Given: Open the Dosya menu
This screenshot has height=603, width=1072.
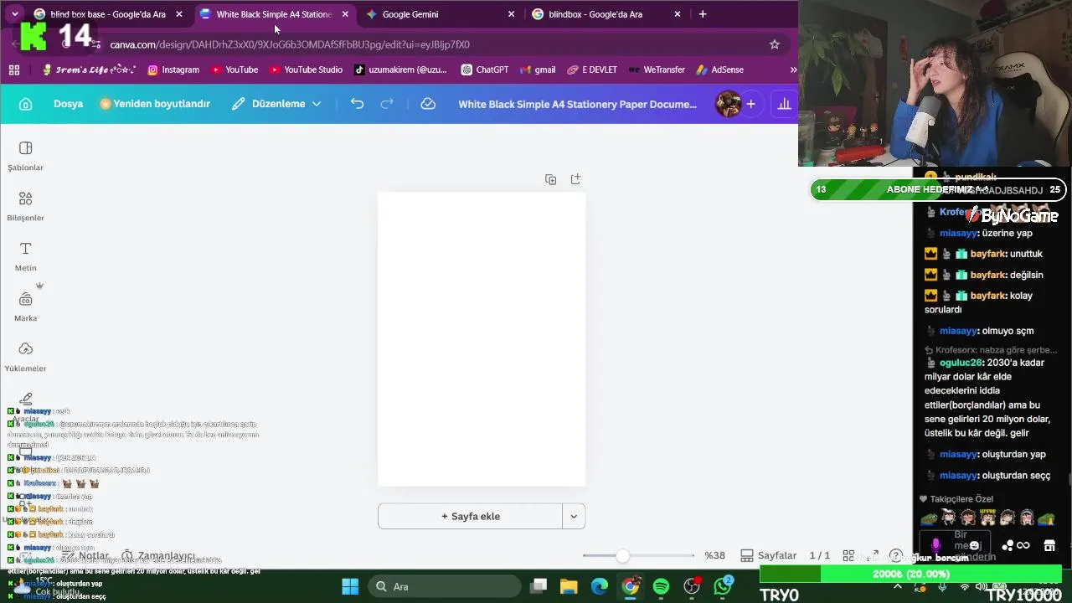Looking at the screenshot, I should point(69,104).
